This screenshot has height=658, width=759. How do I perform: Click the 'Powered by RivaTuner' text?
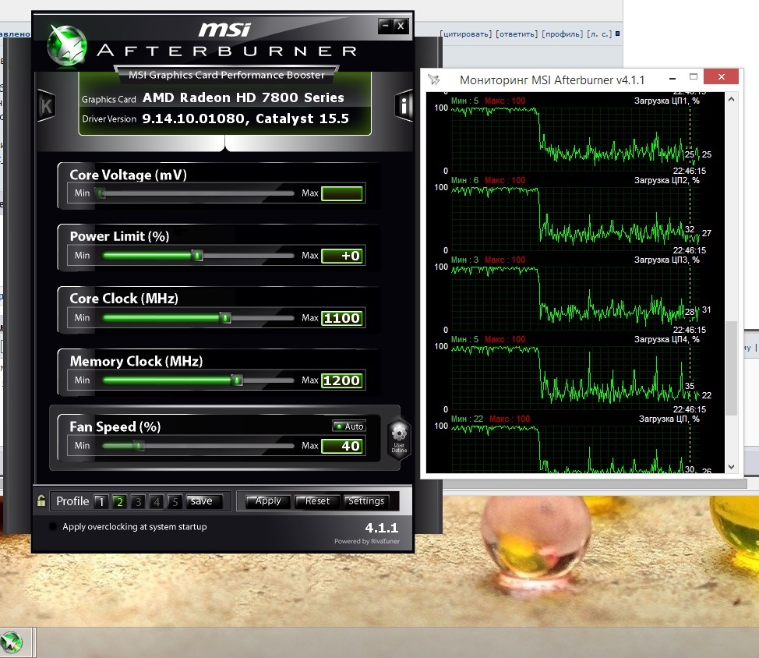point(367,541)
